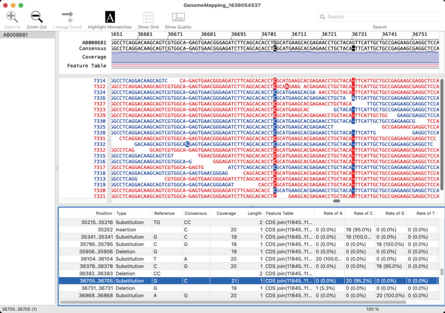Click read ID 7327 in alignment
445x313 pixels.
click(100, 104)
